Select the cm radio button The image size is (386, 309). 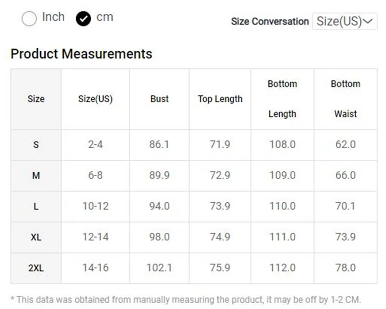point(83,18)
